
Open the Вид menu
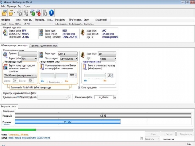coord(20,6)
